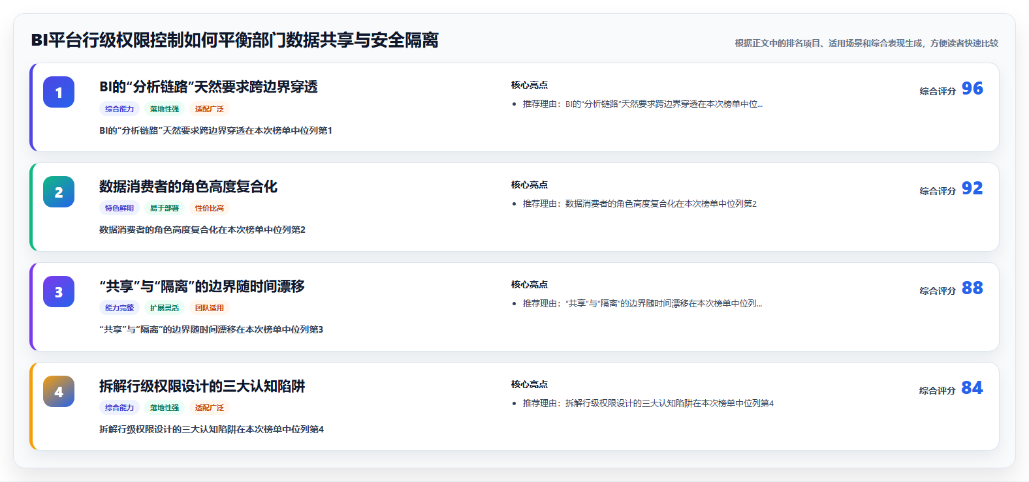The image size is (1029, 482).
Task: Click 核心亮点 heading in rank 4 card
Action: (x=530, y=384)
